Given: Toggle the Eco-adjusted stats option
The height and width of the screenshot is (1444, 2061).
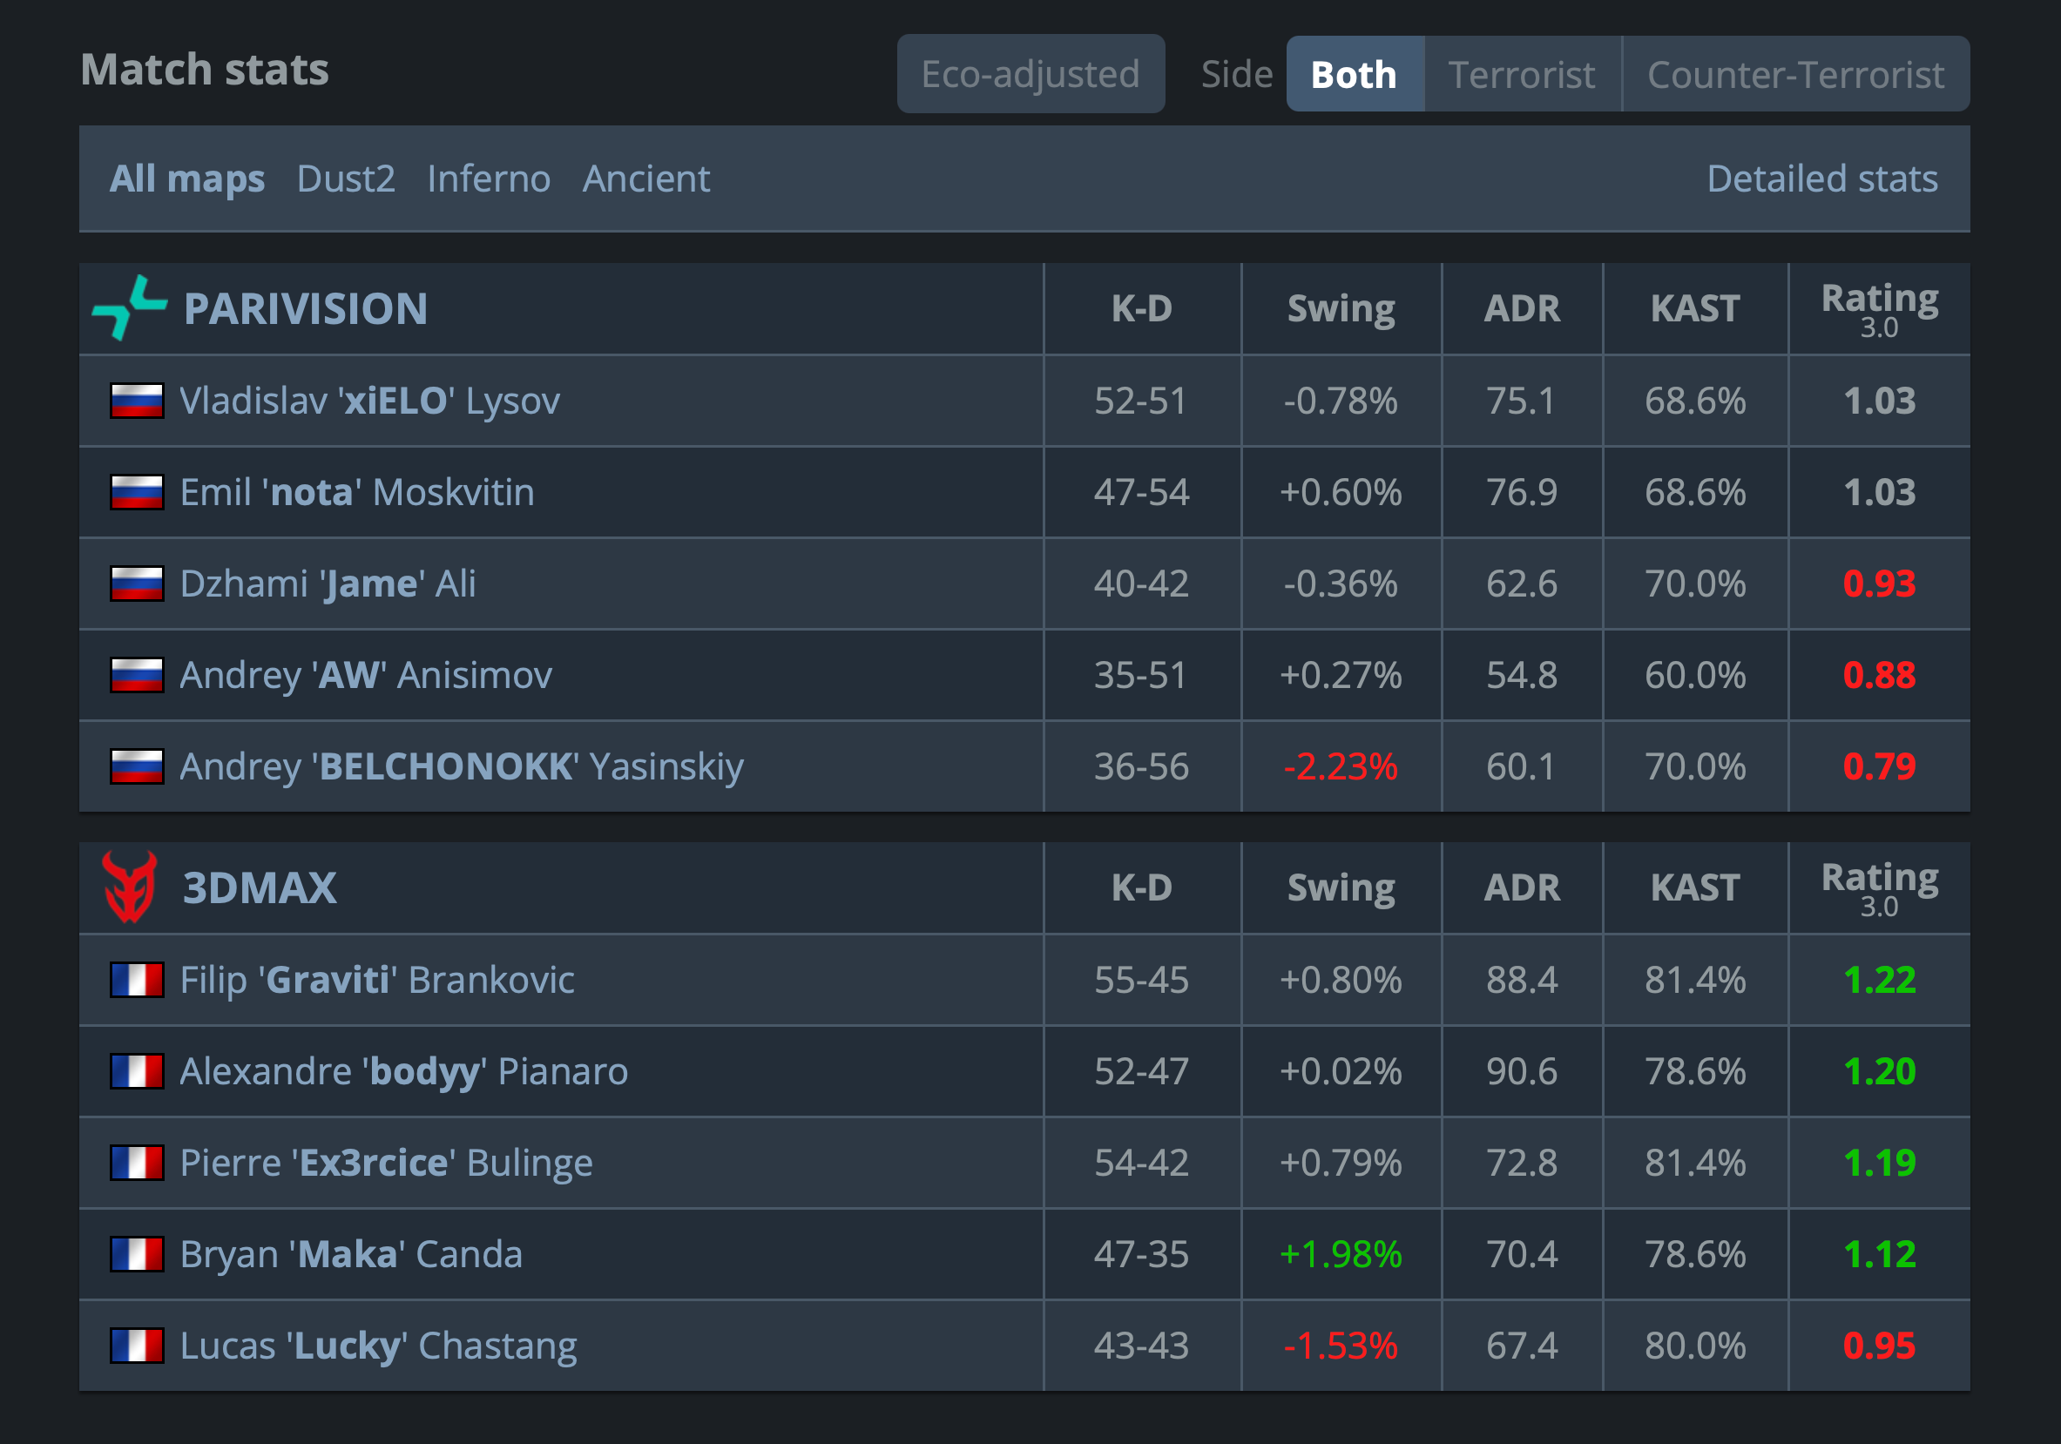Looking at the screenshot, I should click(x=1030, y=75).
